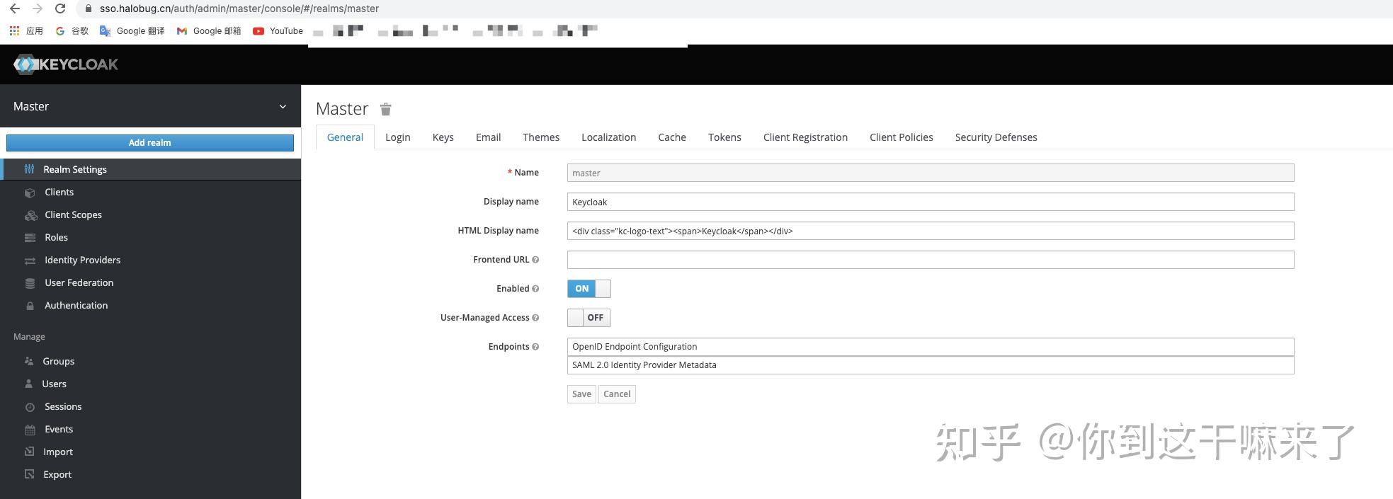This screenshot has height=499, width=1393.
Task: Click the HTML Display name input field
Action: [931, 231]
